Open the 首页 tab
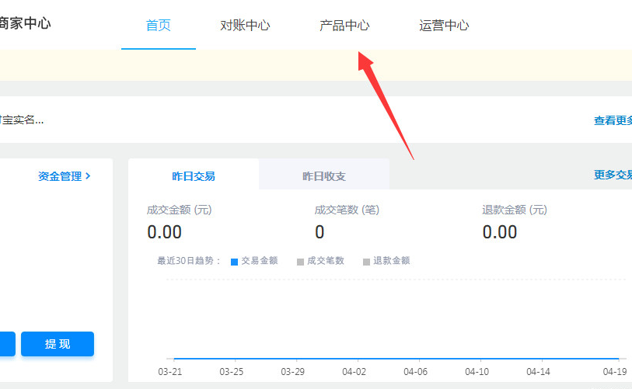 click(159, 26)
